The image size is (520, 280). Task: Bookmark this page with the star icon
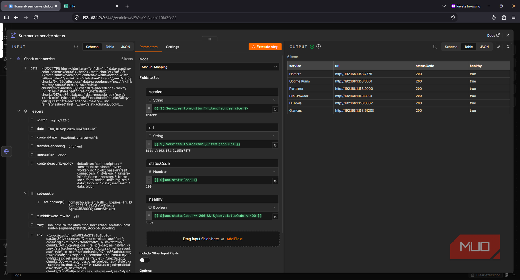click(453, 18)
